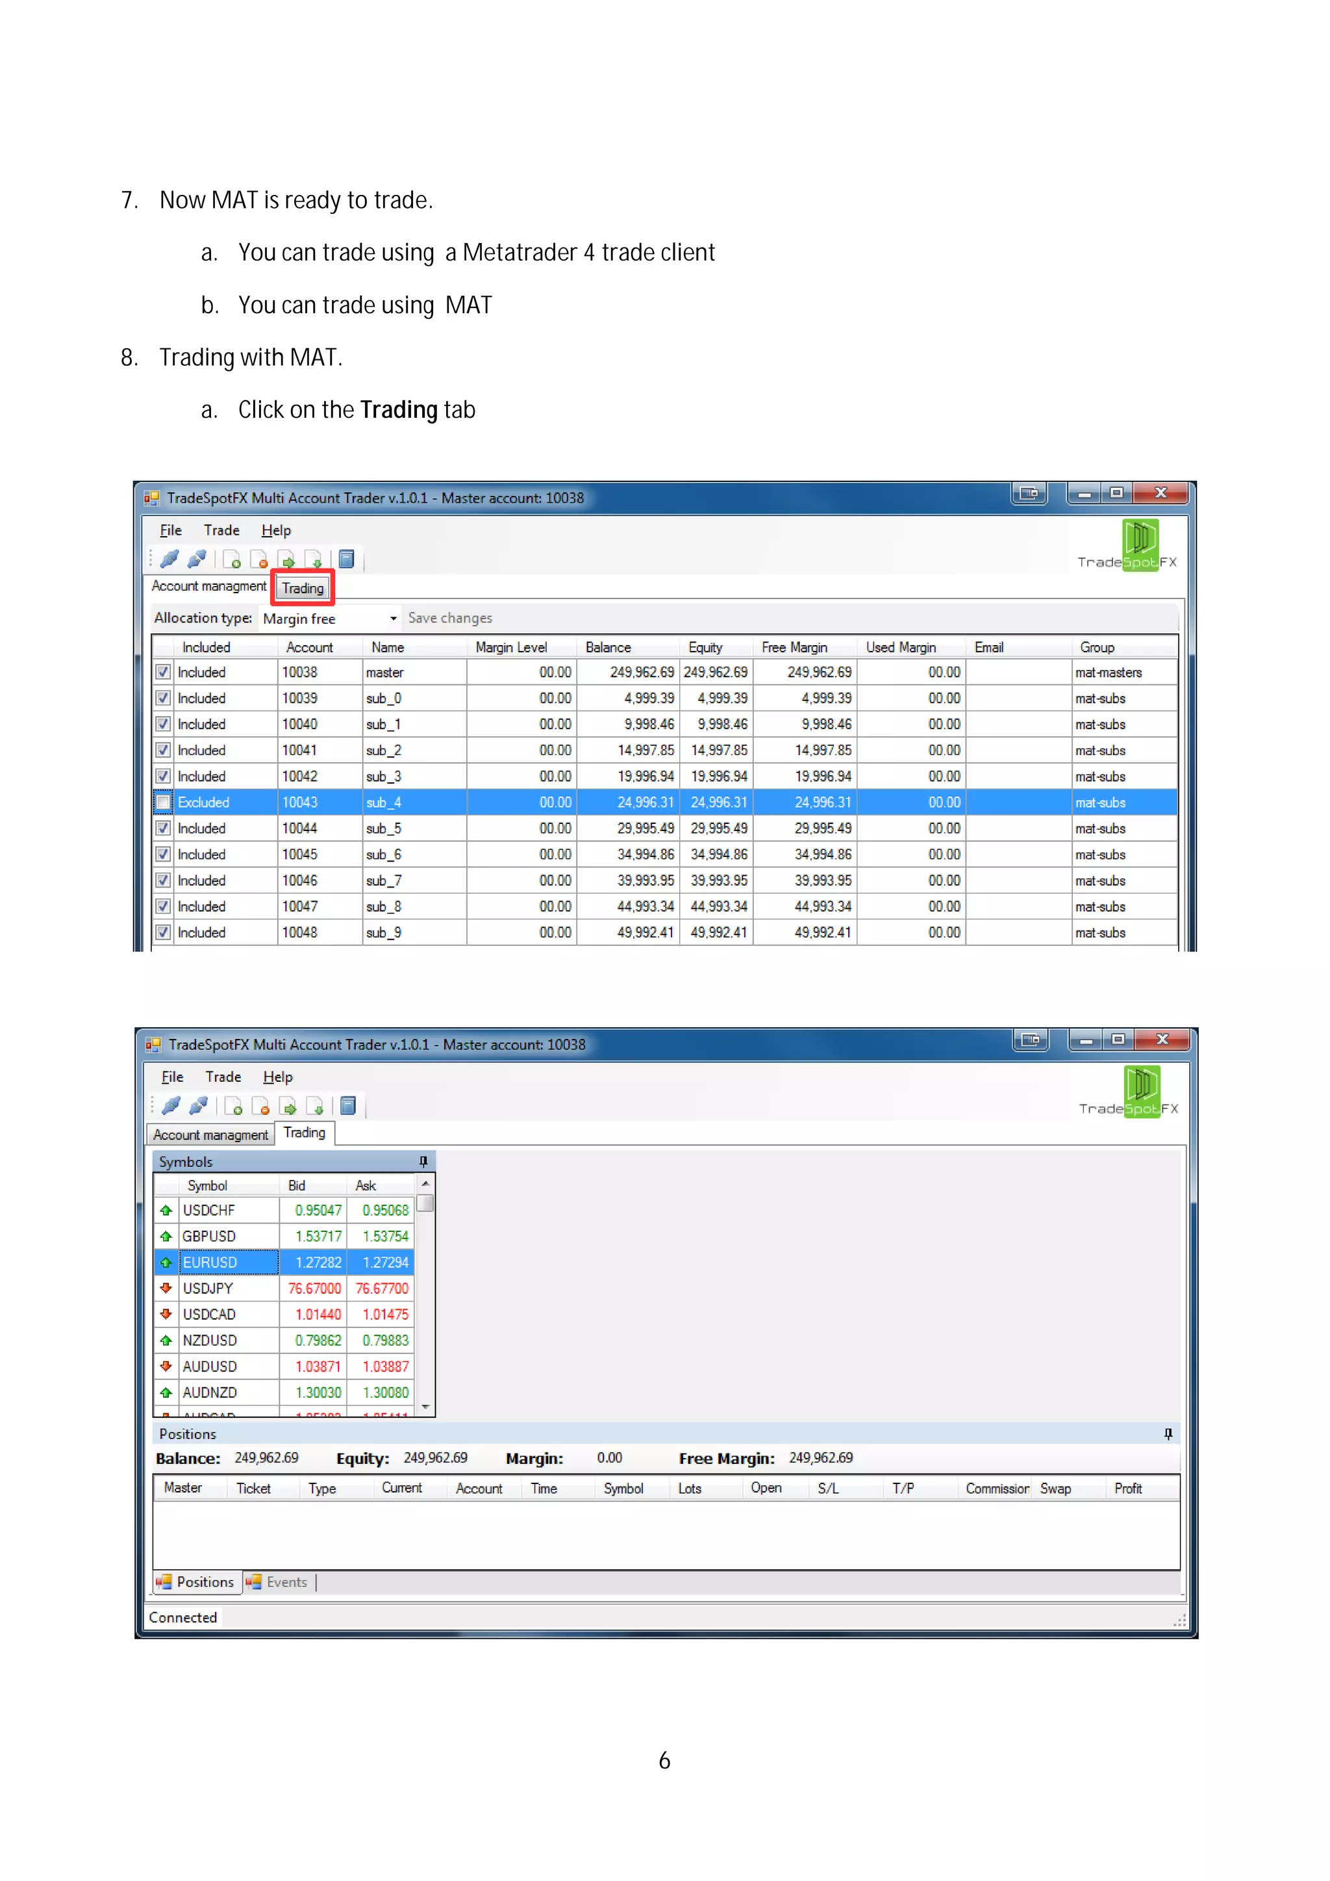This screenshot has width=1330, height=1881.
Task: Click Connect plug icon in Symbols-panel window toolbar
Action: 171,1106
